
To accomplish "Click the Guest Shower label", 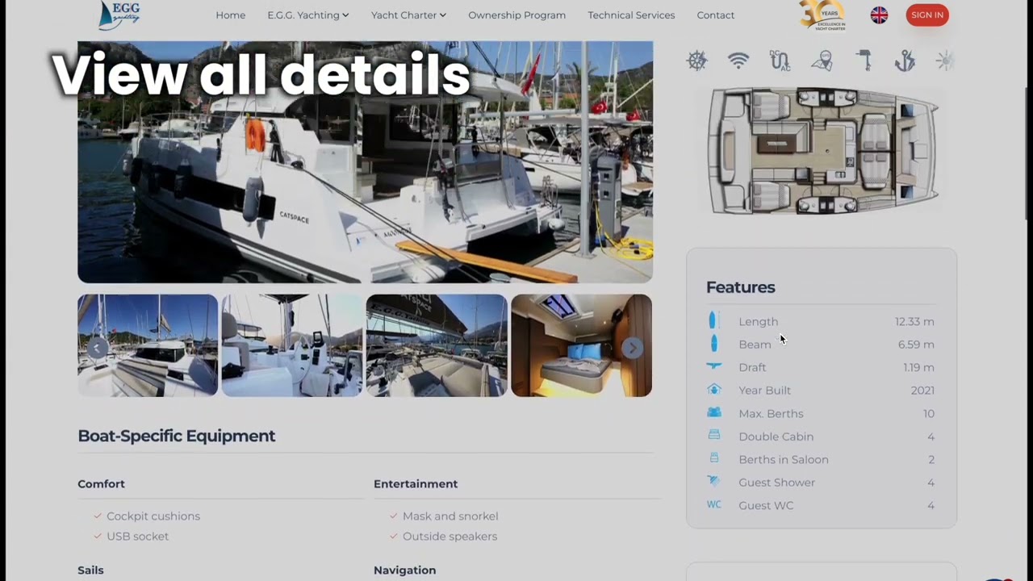I will coord(776,483).
